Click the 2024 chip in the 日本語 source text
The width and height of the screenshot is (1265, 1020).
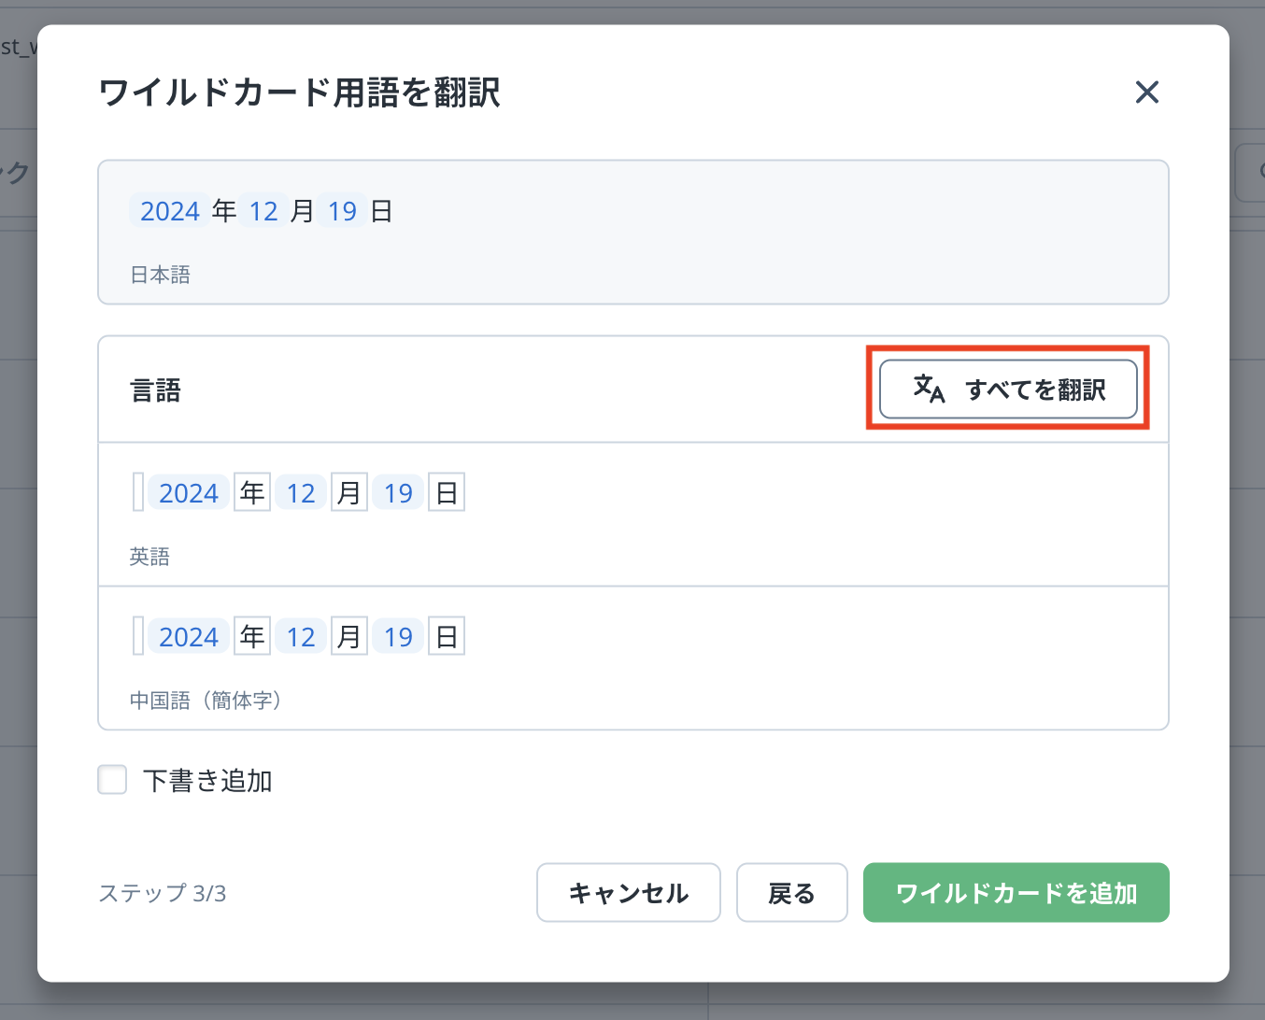(170, 211)
